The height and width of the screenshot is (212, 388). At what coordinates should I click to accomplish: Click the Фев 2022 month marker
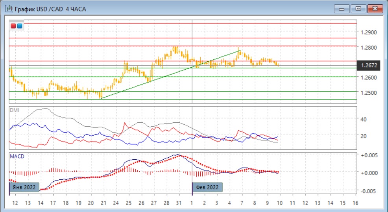208,187
